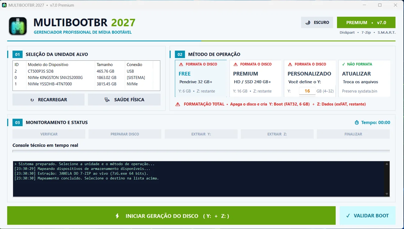Click the Extração: JANELA DO 7-ZIP console line
The width and height of the screenshot is (404, 229).
tap(81, 174)
